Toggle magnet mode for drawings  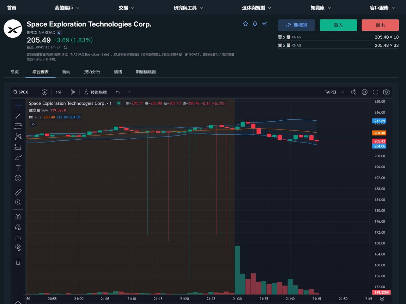(x=18, y=217)
